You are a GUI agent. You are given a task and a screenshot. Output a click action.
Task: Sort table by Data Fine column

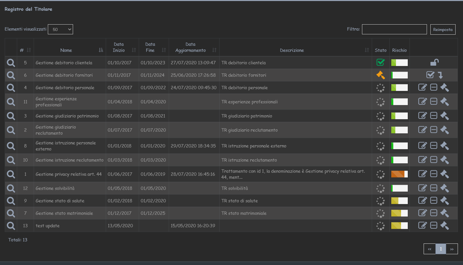[154, 47]
